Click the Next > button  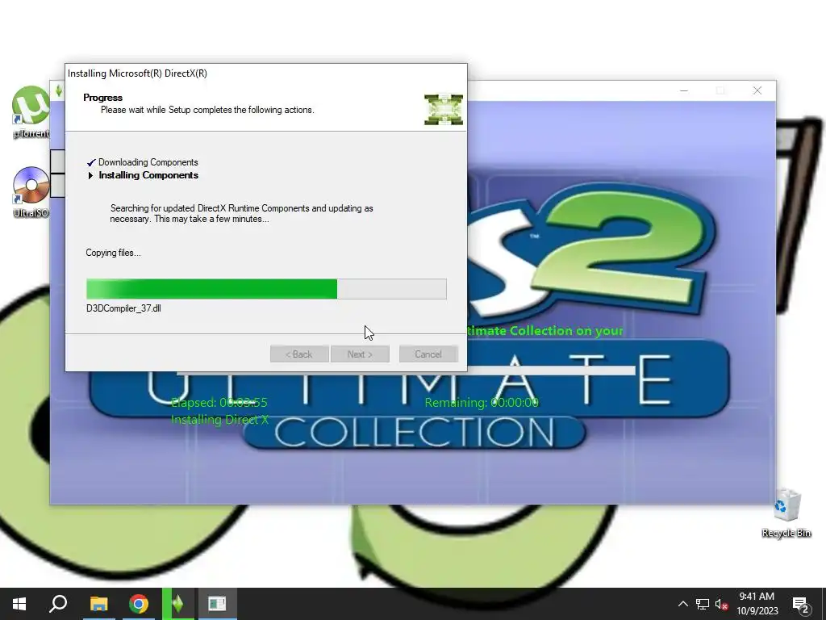pos(360,354)
